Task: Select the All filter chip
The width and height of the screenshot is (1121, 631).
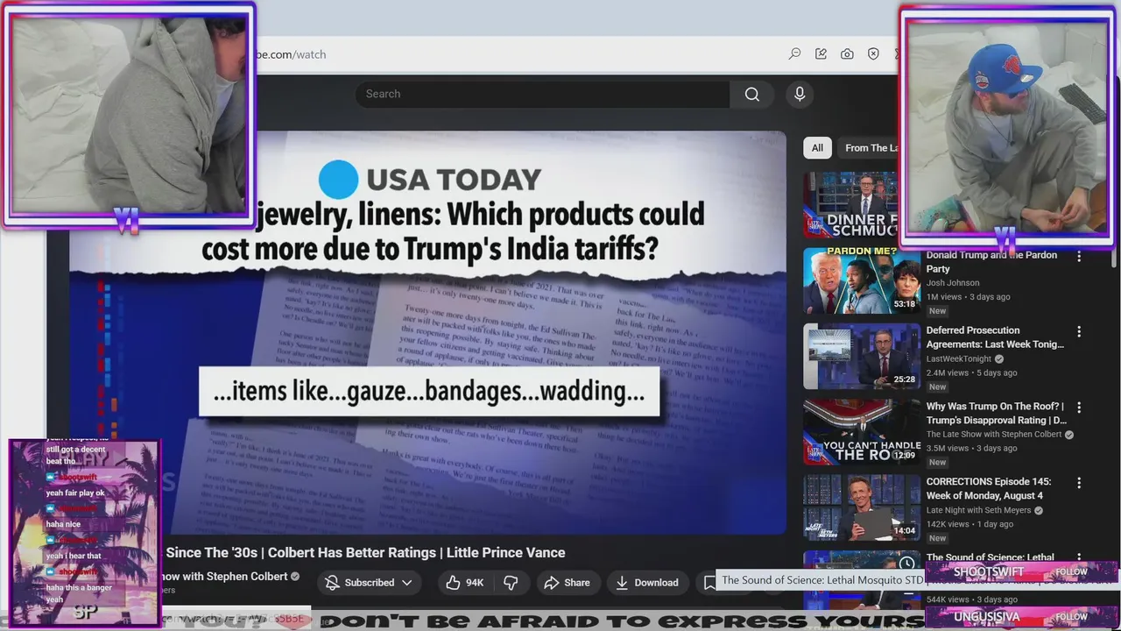Action: (817, 148)
